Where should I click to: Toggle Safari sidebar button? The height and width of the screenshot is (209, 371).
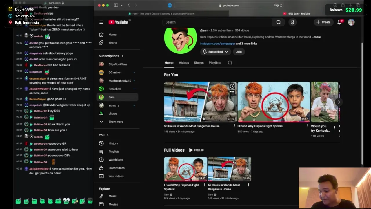pos(116,5)
